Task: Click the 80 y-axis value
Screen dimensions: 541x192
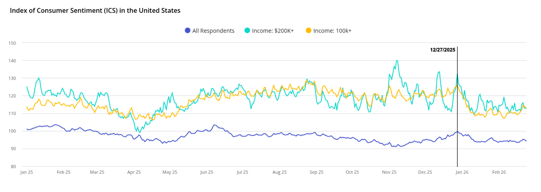Action: click(13, 167)
